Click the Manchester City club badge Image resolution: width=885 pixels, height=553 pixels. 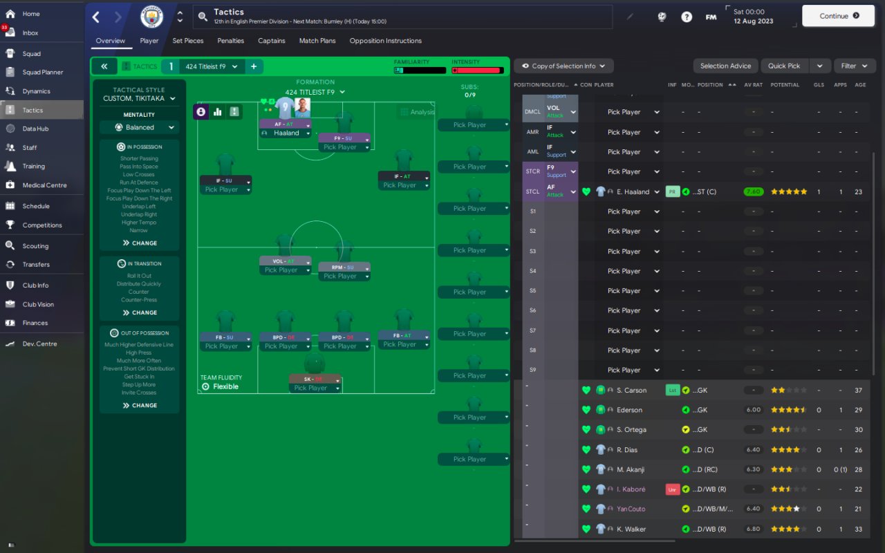[152, 17]
